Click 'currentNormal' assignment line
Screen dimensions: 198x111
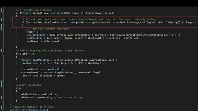[61, 73]
